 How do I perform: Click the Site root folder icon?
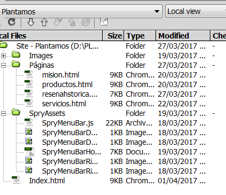click(3, 45)
